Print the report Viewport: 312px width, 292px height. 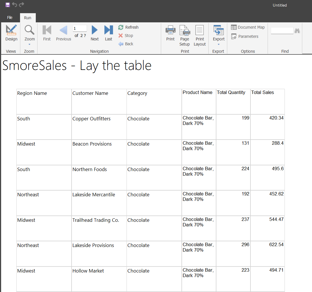[171, 33]
